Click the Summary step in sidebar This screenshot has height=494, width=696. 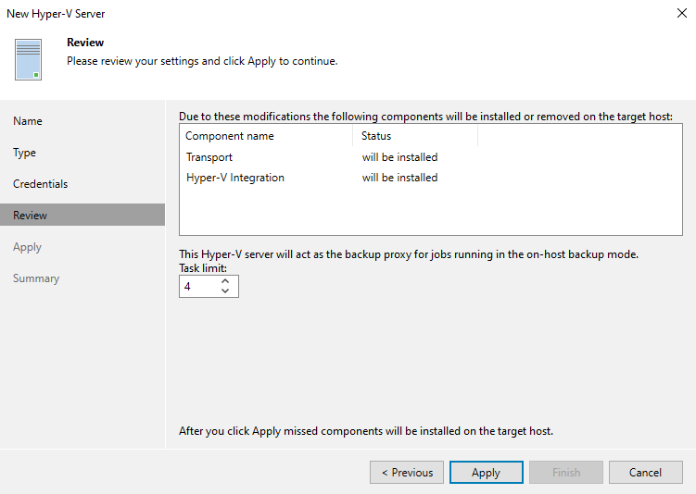point(36,278)
